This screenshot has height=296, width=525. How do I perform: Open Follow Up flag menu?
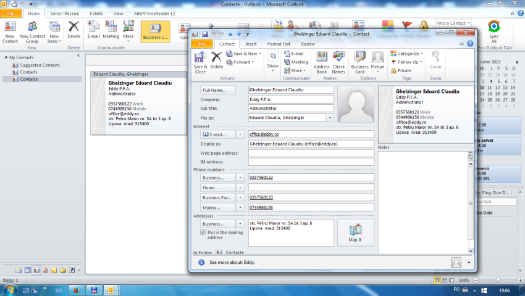(406, 62)
